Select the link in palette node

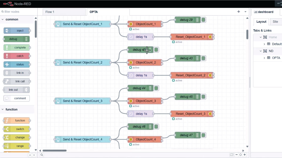(17, 73)
